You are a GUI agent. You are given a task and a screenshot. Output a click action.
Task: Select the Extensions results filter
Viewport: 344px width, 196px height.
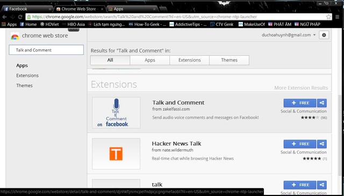pos(190,60)
